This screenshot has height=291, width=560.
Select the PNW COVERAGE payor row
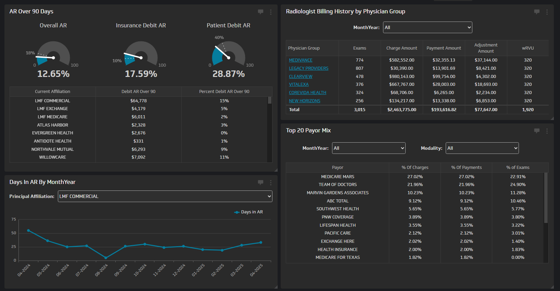point(415,217)
